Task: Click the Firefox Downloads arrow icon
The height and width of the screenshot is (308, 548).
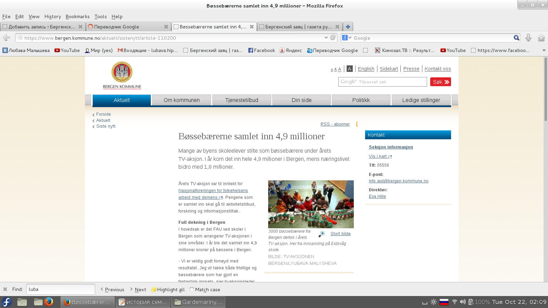Action: point(528,38)
